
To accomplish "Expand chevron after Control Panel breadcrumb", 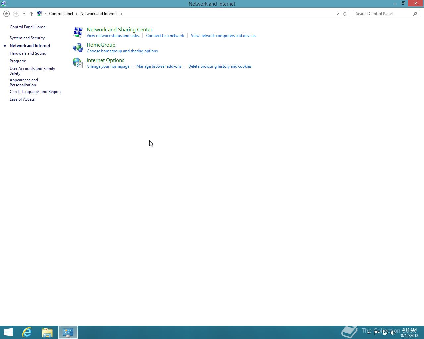I will [77, 14].
